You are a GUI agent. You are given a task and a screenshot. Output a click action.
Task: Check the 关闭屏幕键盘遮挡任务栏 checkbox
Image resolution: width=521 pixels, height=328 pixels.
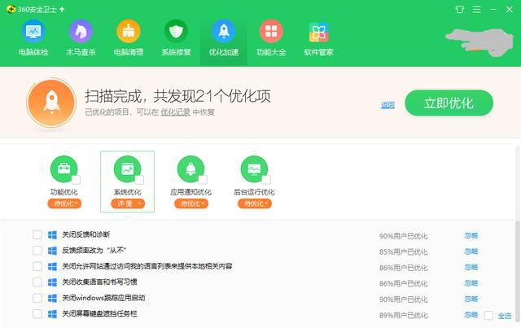click(37, 313)
